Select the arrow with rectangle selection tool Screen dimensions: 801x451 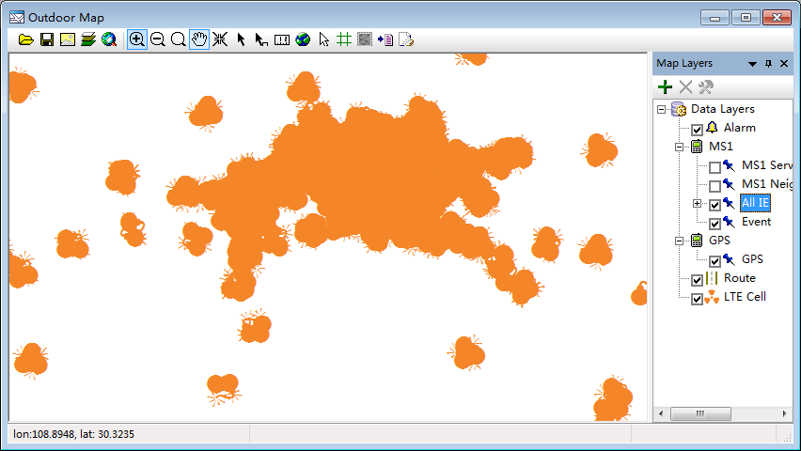tap(261, 39)
